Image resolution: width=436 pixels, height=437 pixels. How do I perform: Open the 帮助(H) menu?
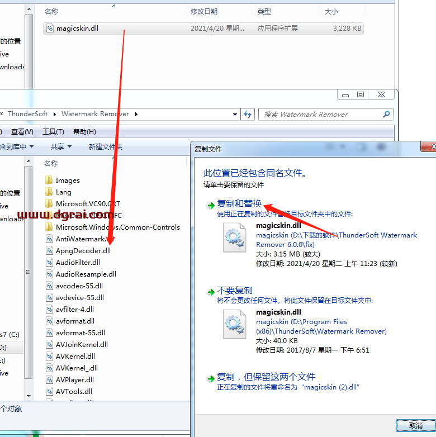tap(84, 132)
